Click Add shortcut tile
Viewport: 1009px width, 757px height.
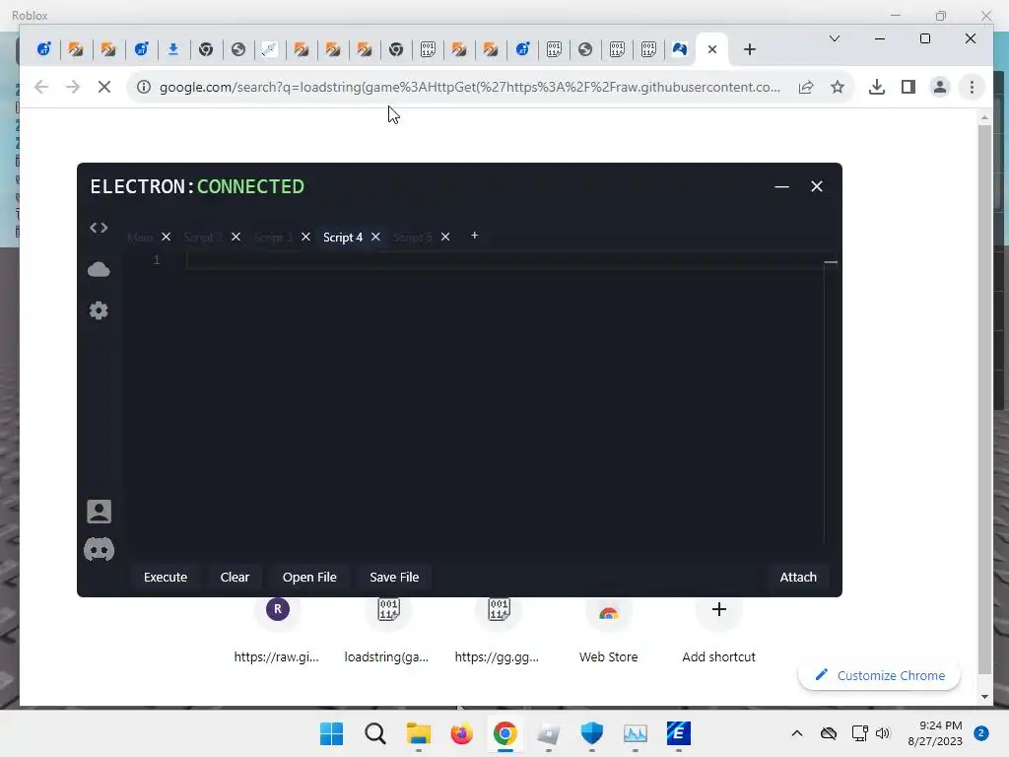pyautogui.click(x=718, y=630)
